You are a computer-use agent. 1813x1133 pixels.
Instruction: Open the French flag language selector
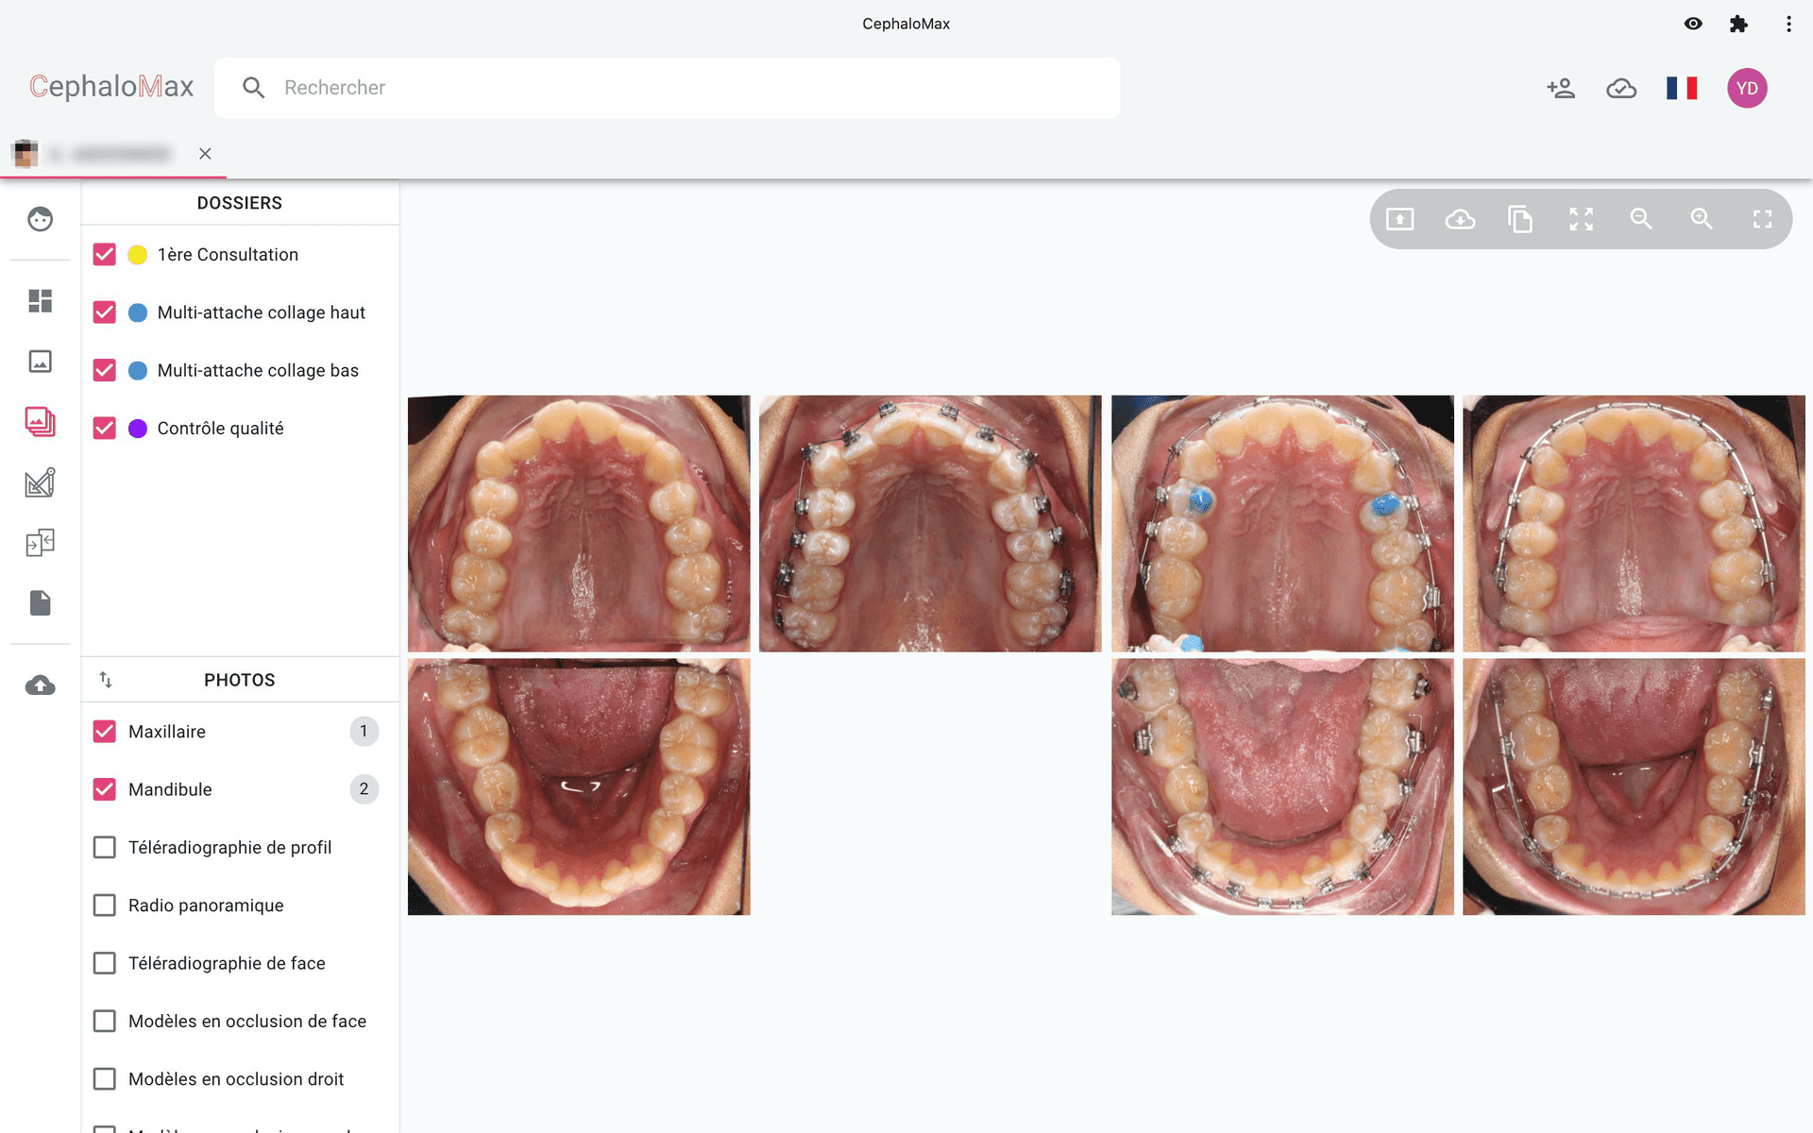(x=1682, y=88)
